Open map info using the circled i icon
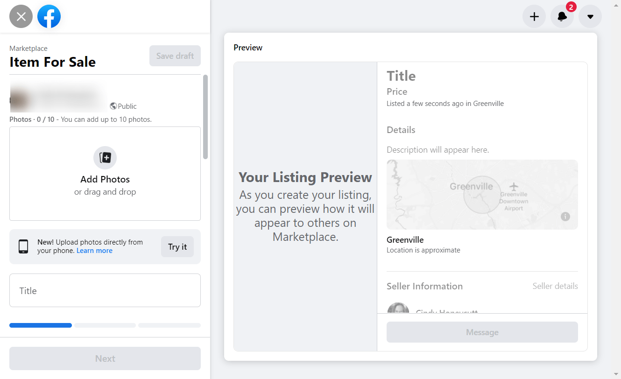The width and height of the screenshot is (621, 379). click(x=565, y=217)
